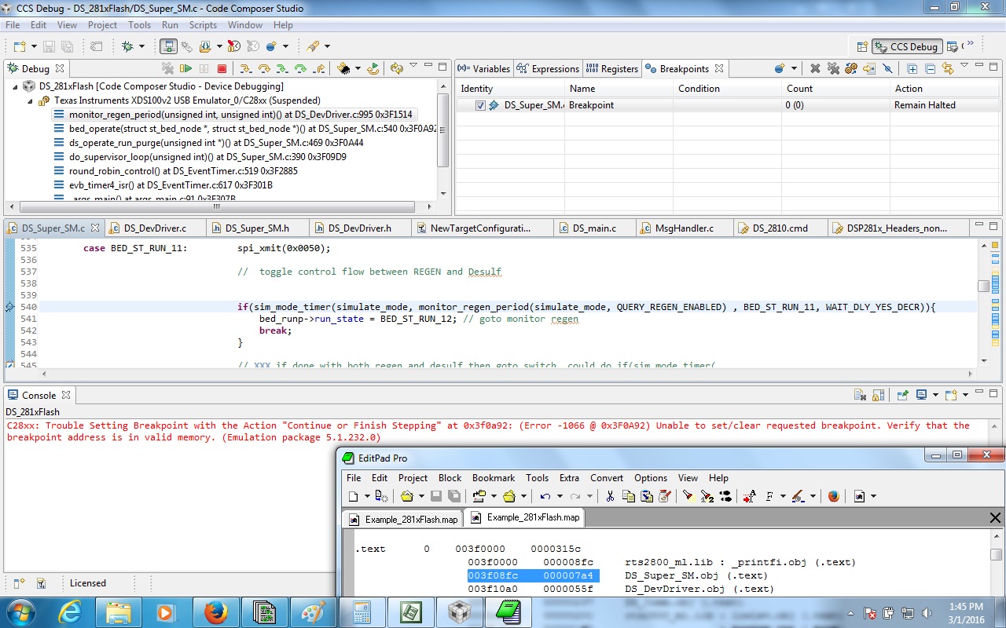Switch to the Expressions tab

coord(548,68)
